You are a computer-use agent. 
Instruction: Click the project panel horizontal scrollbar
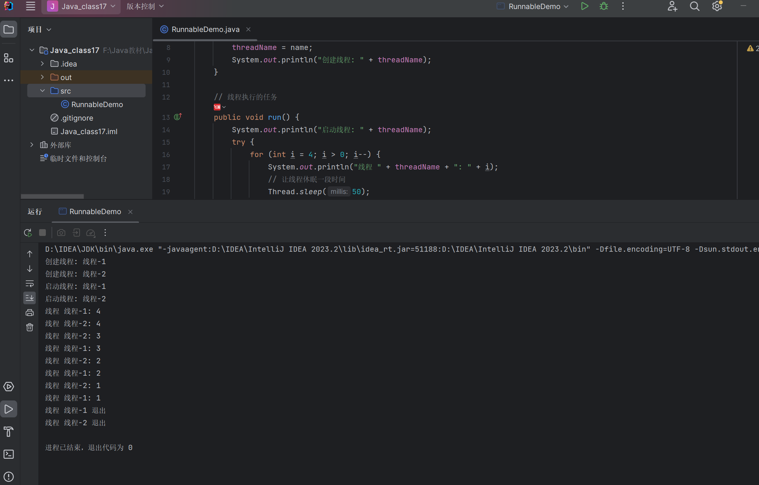(x=52, y=196)
